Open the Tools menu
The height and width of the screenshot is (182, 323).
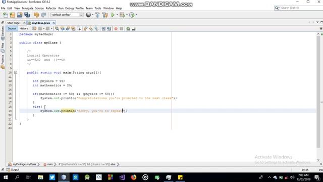(98, 8)
